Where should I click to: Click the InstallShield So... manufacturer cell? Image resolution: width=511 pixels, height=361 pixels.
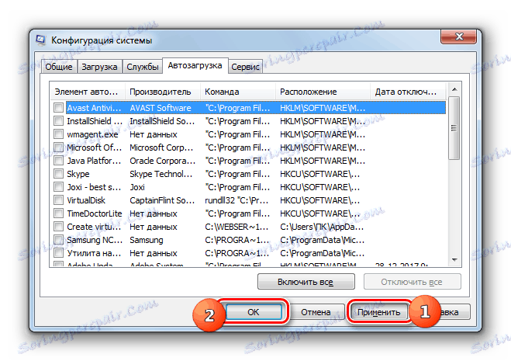point(162,121)
